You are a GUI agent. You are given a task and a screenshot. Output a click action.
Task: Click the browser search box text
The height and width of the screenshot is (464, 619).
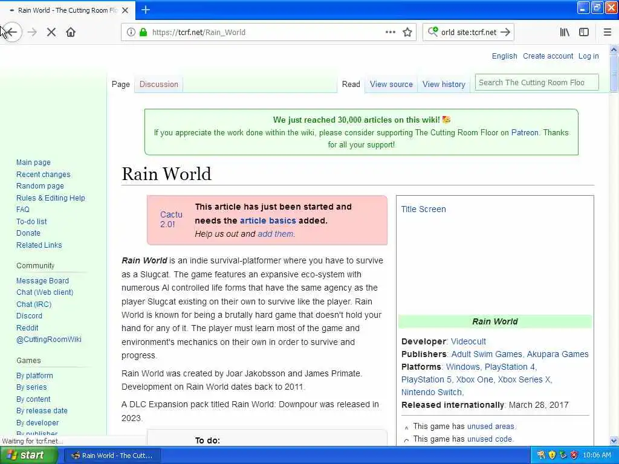coord(469,33)
